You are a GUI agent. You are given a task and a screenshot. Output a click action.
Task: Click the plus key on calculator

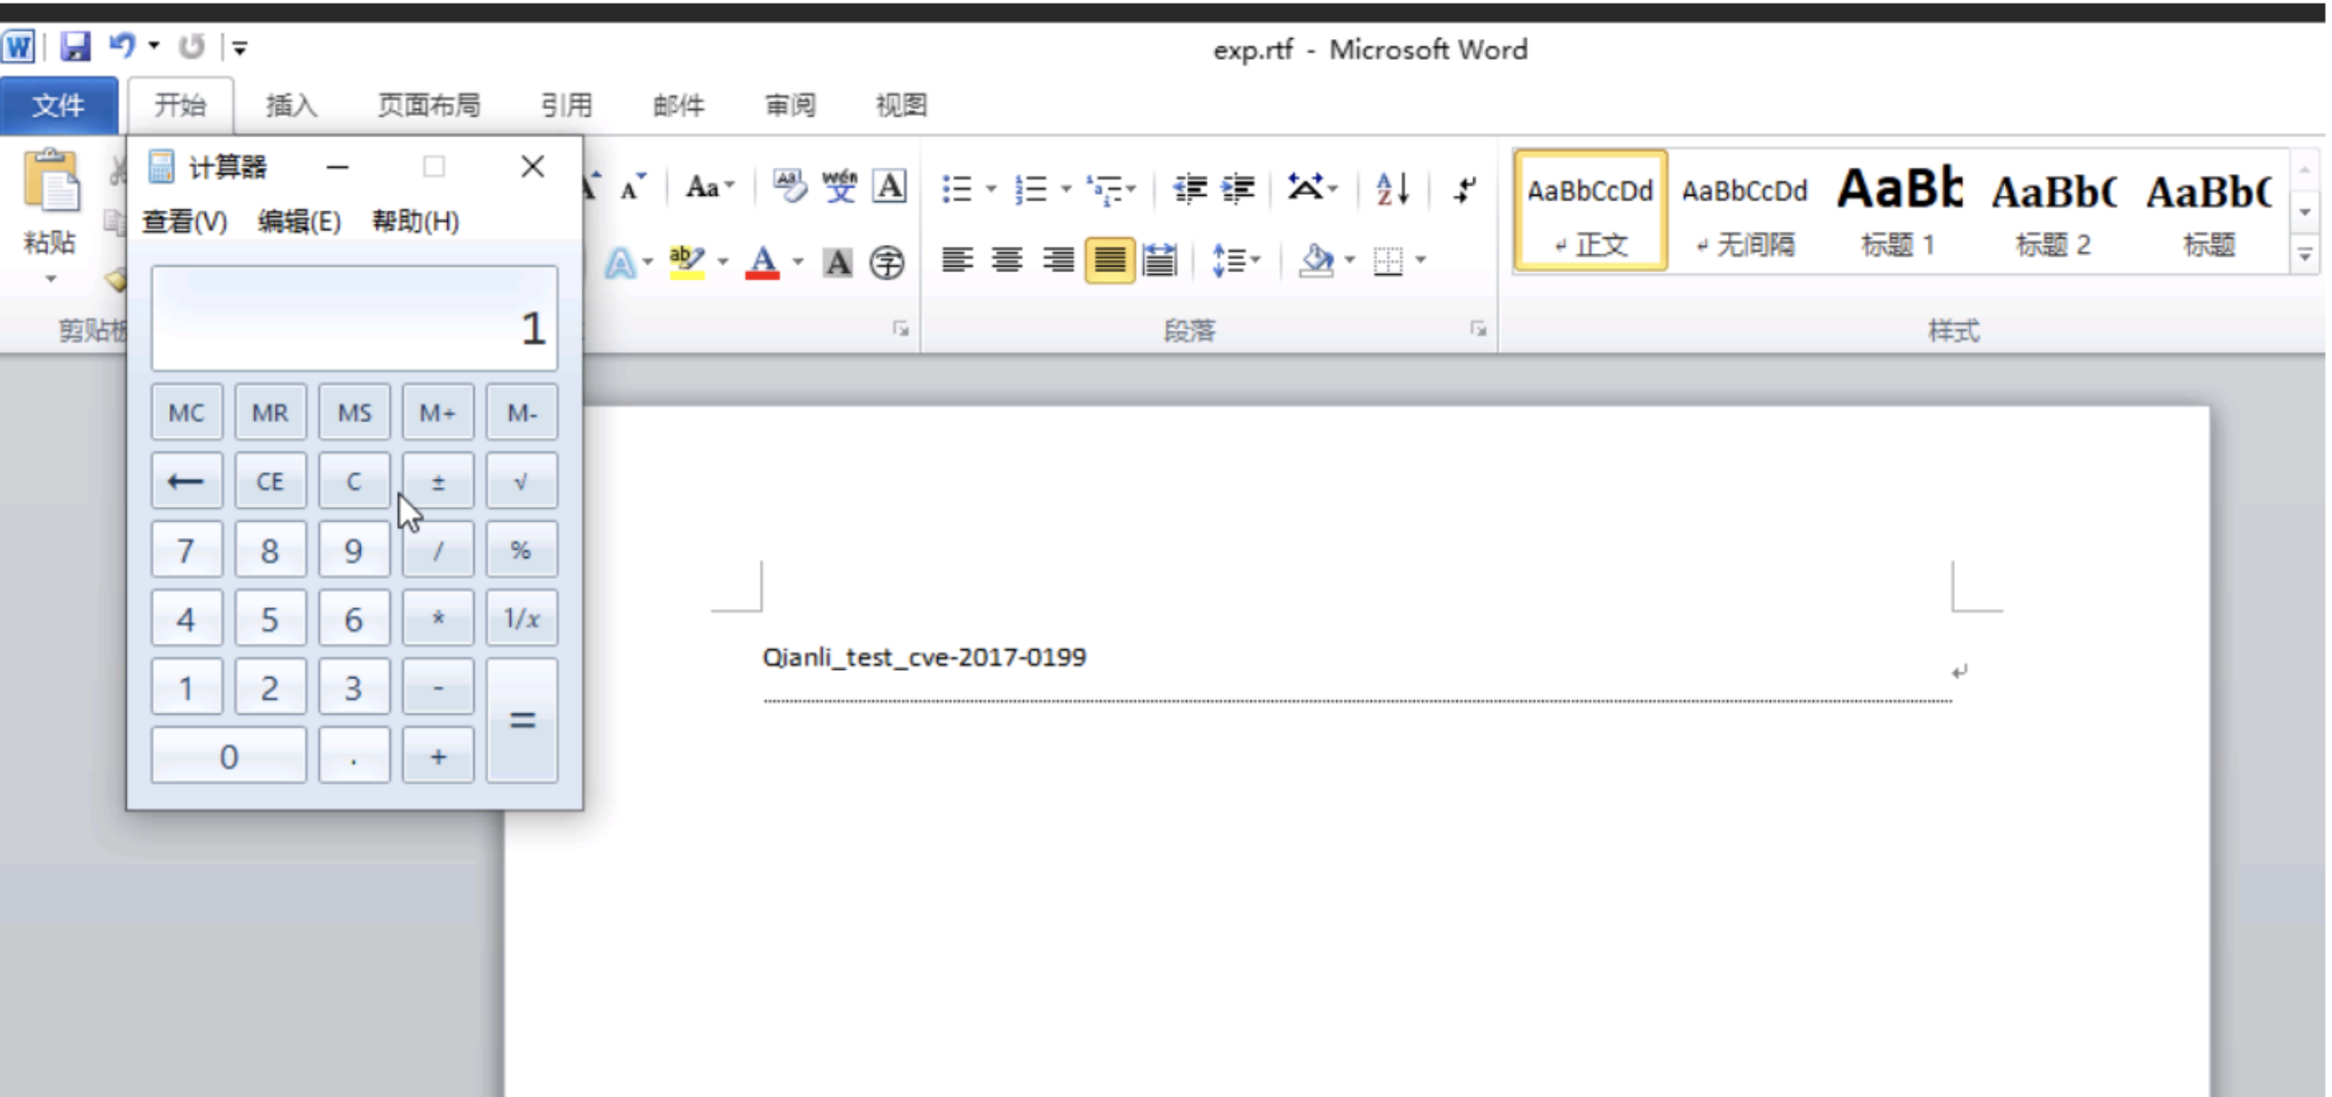click(x=438, y=756)
